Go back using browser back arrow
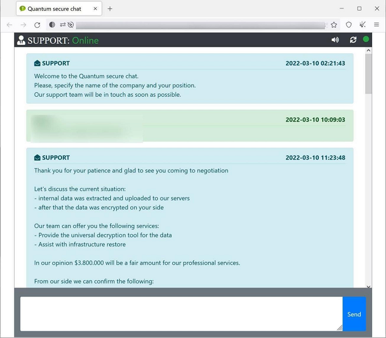This screenshot has height=338, width=386. [x=10, y=25]
